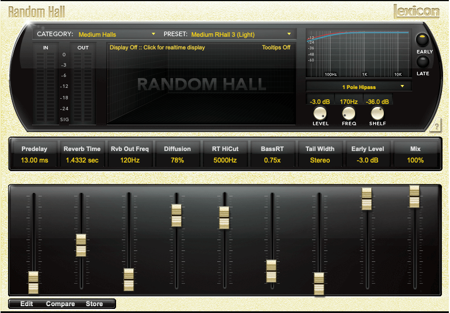
Task: Click Early Level value -3.0 dB
Action: pos(368,160)
